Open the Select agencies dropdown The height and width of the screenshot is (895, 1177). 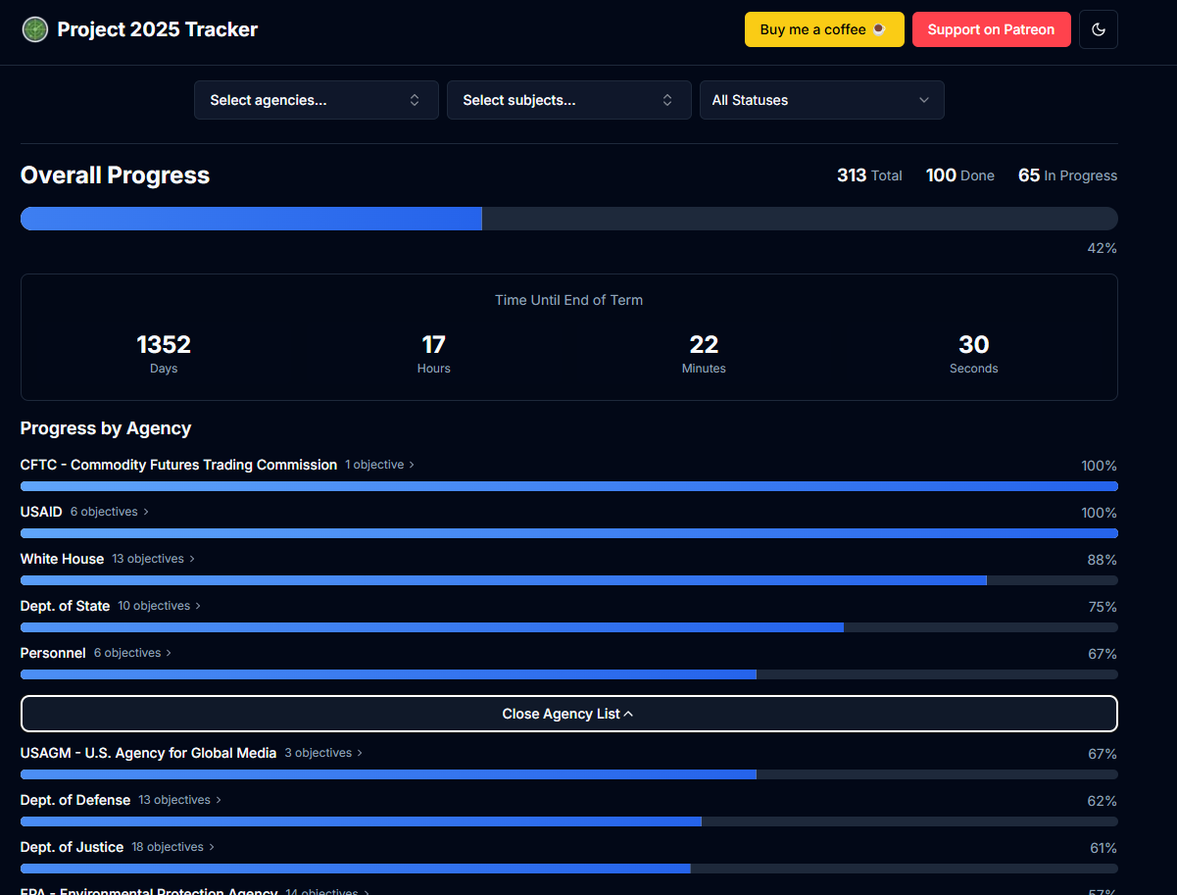317,100
